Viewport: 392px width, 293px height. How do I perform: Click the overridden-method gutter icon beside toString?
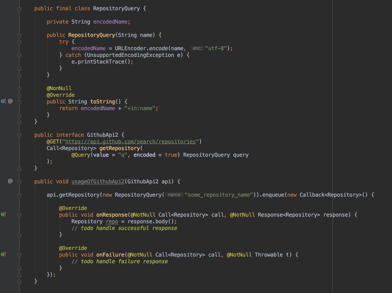pos(3,101)
